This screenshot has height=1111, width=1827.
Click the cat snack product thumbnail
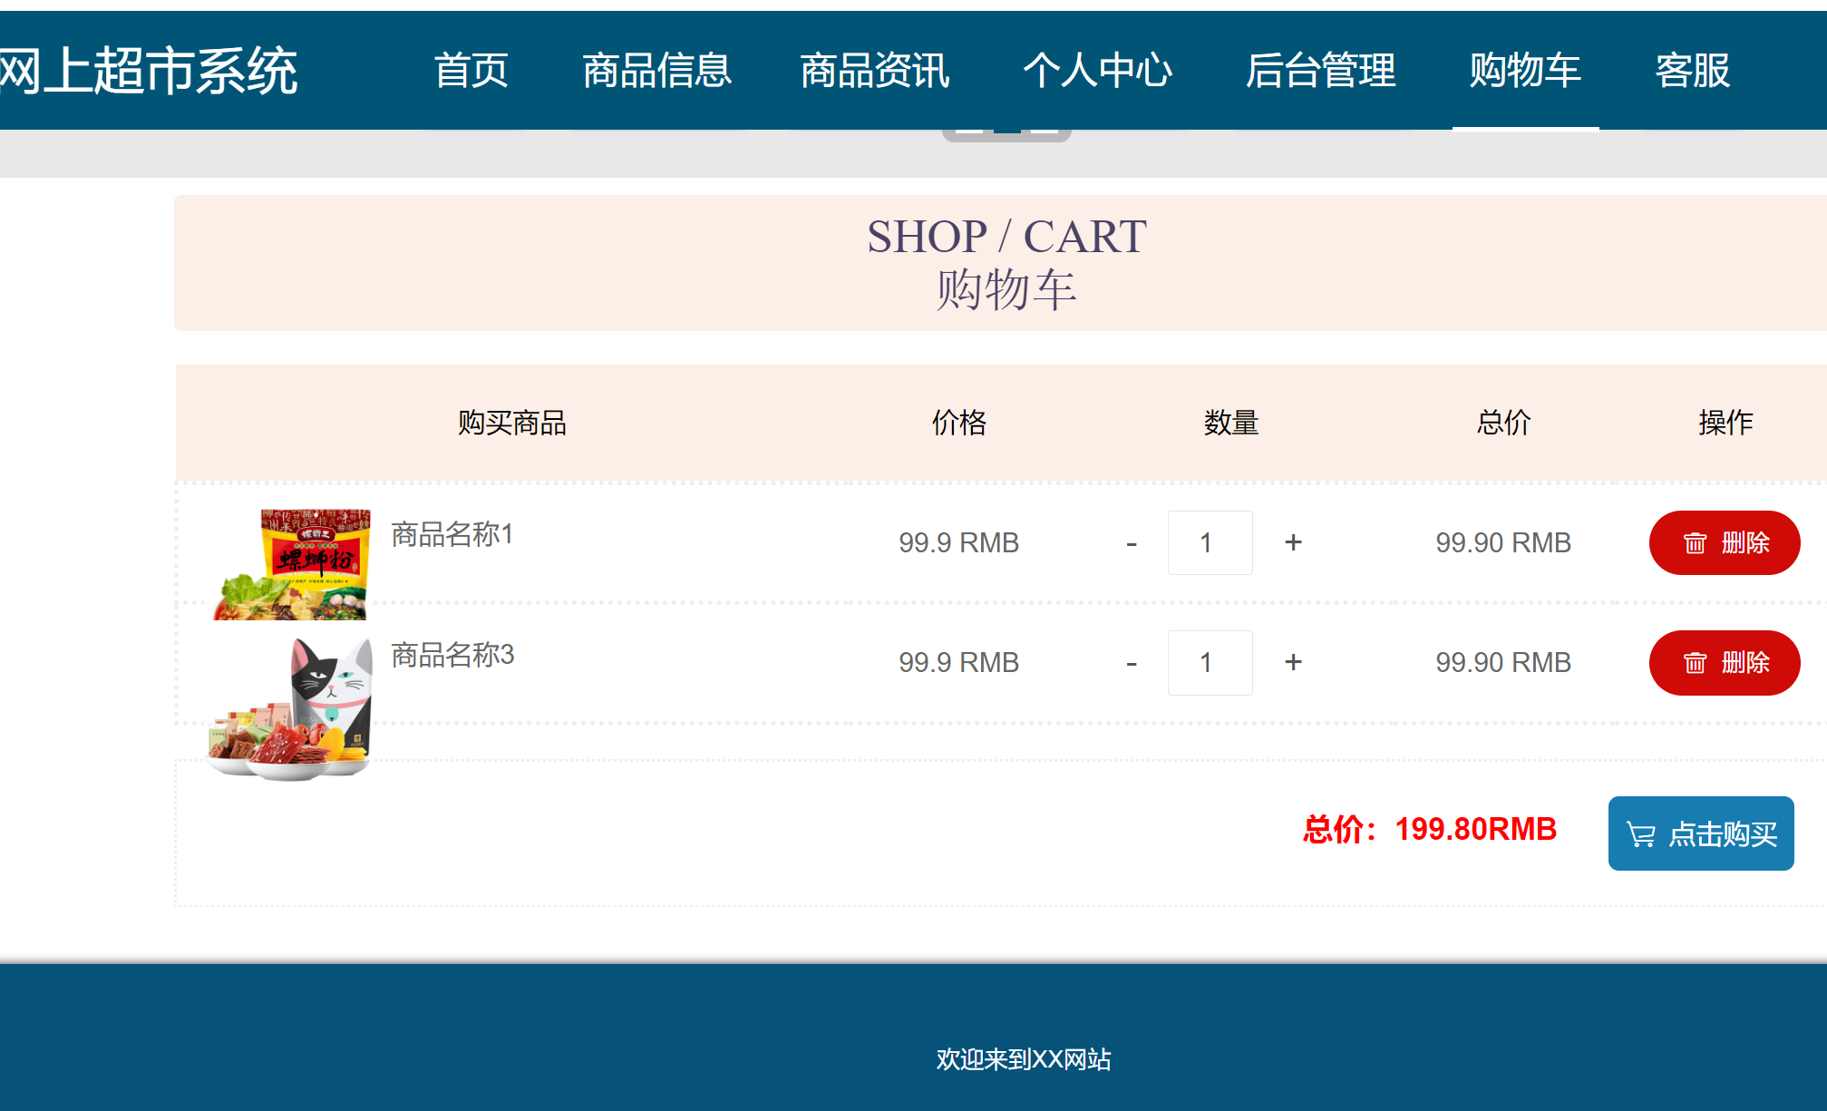tap(292, 709)
